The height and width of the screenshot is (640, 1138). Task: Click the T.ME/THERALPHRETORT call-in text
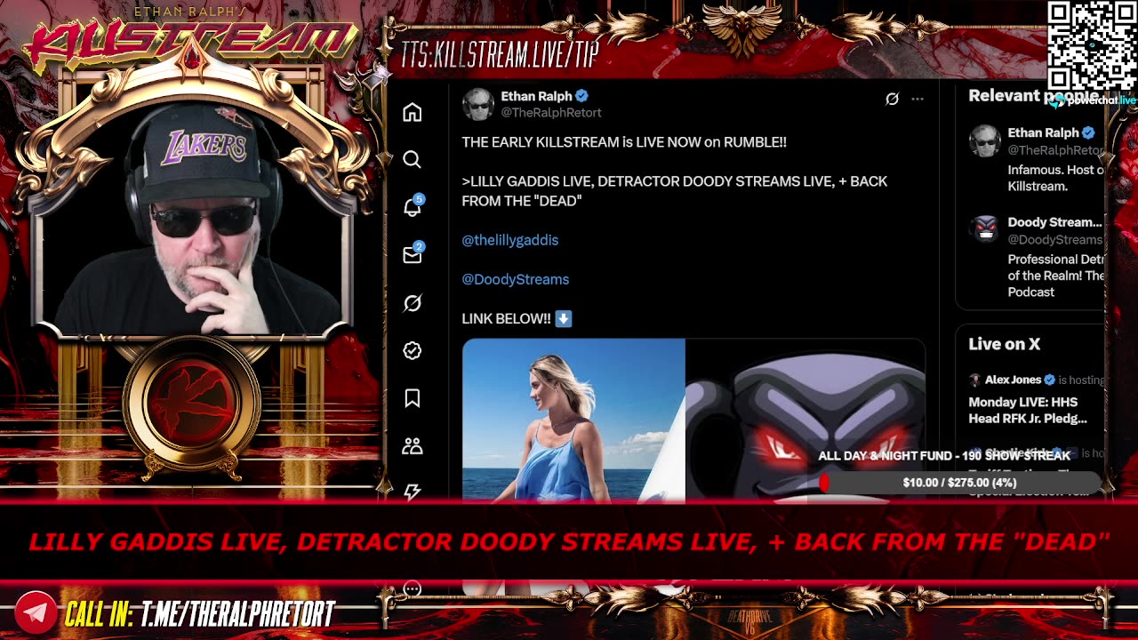click(237, 613)
